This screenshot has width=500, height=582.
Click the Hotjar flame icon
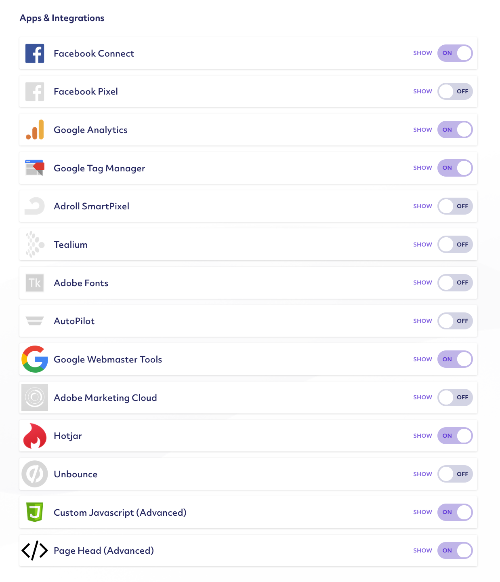35,436
